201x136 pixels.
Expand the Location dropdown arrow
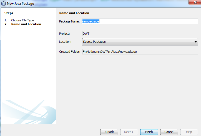(x=195, y=42)
